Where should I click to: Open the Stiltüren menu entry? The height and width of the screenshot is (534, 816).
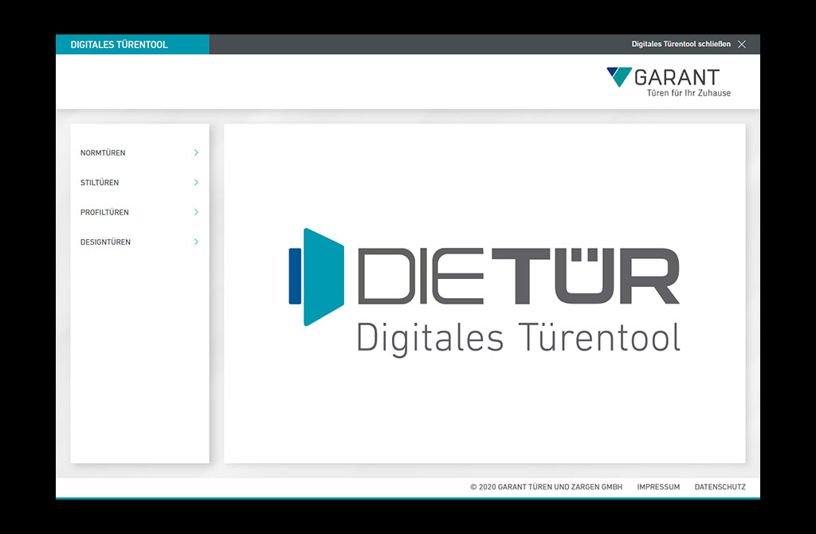(x=139, y=183)
